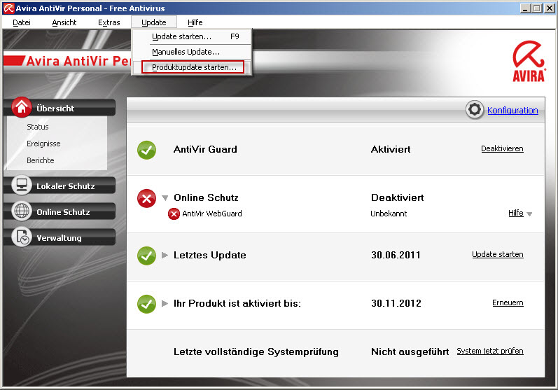Click the 30.06.2011 last update date
Screen dimensions: 558x390
(396, 255)
